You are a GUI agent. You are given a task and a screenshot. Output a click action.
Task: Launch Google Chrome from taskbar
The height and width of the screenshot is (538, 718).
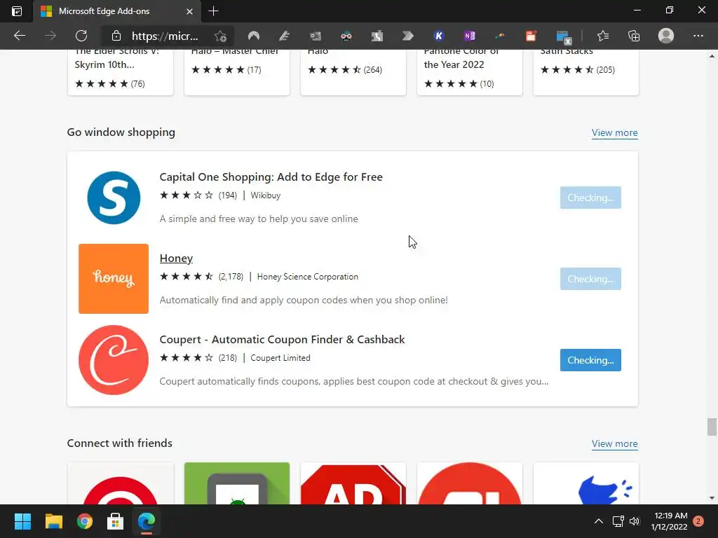coord(85,521)
